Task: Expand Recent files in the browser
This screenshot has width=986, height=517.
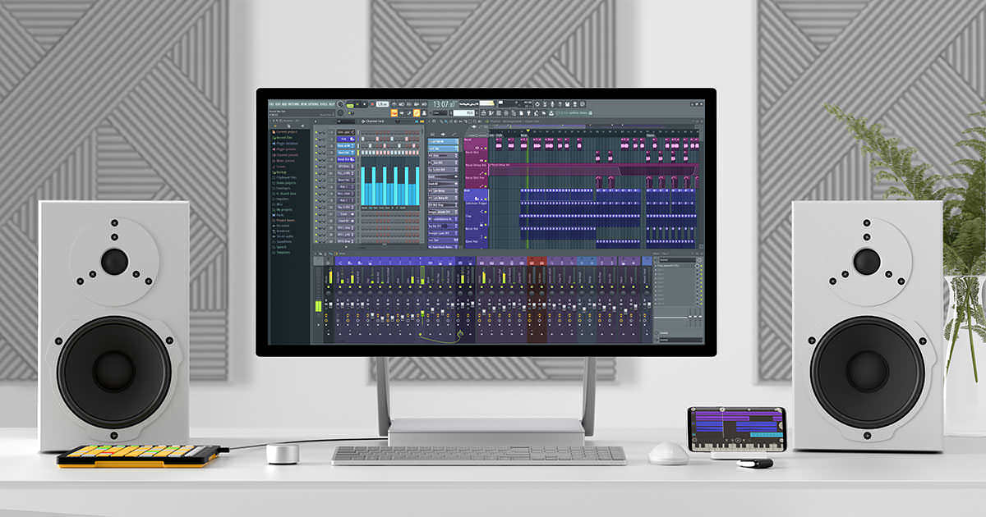Action: (283, 137)
